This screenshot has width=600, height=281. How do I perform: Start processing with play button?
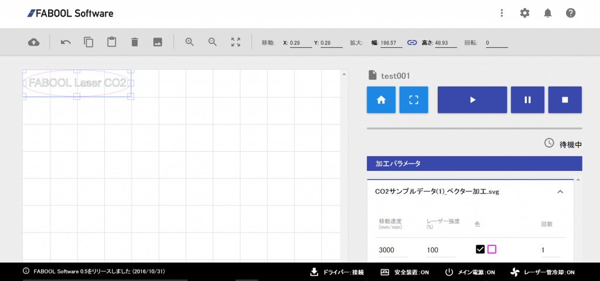pos(472,100)
